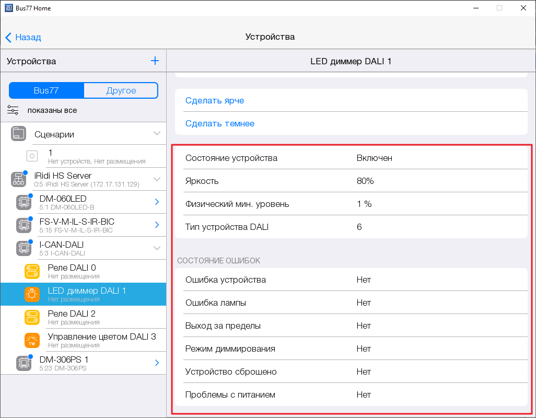Click the DM-060LED chip icon
Image resolution: width=536 pixels, height=418 pixels.
click(23, 203)
